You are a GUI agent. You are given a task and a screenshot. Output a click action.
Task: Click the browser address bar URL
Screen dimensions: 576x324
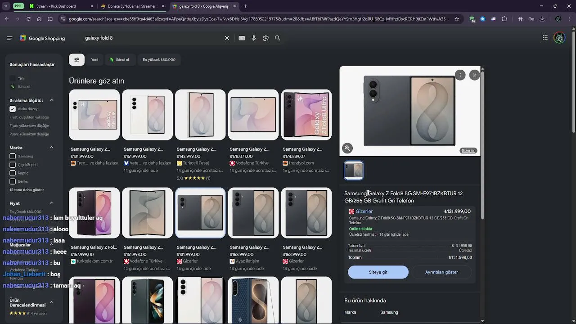(259, 19)
